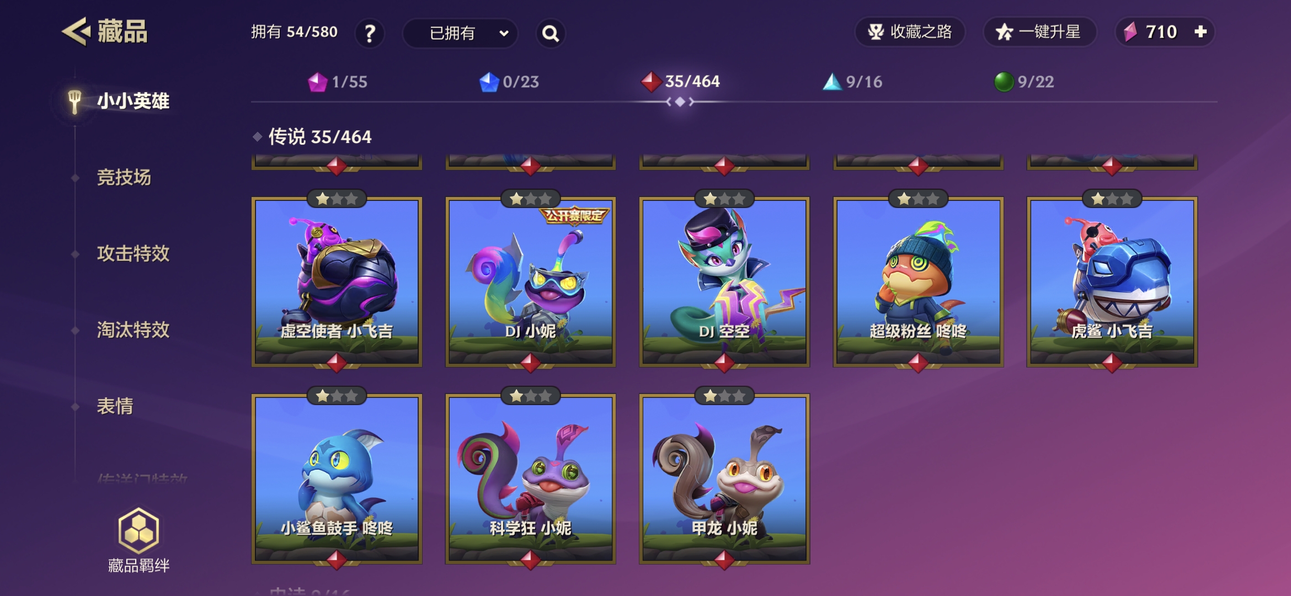The image size is (1291, 596).
Task: Expand the 已拥有 filter dropdown
Action: point(461,33)
